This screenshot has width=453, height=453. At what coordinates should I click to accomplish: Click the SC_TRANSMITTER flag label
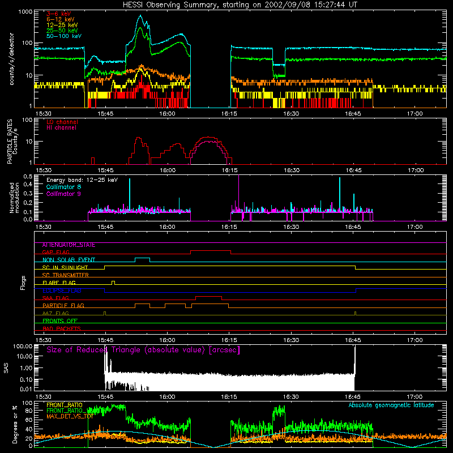[65, 275]
